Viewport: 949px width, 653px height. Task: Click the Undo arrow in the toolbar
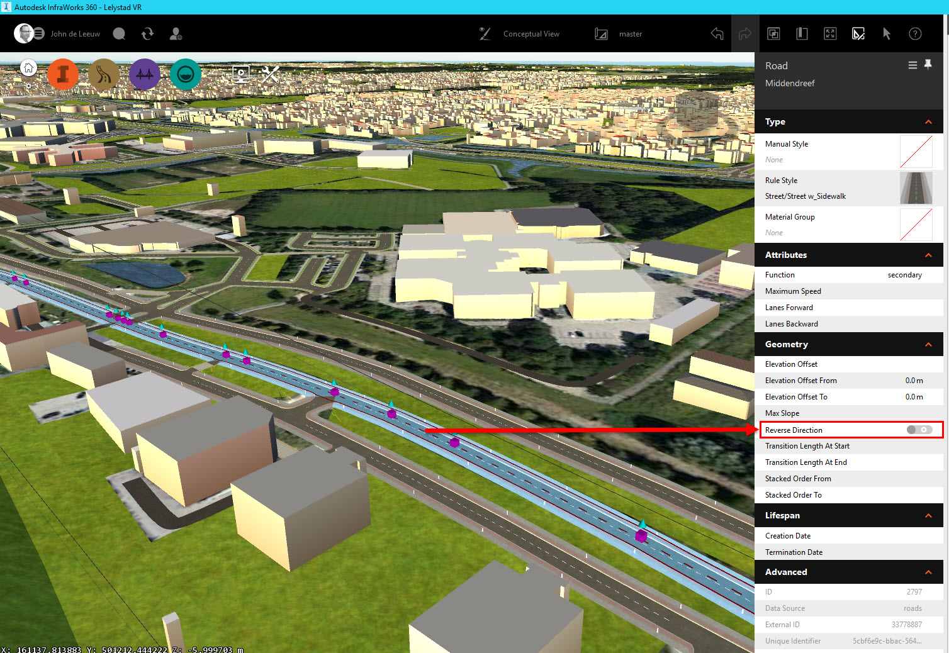click(x=717, y=33)
